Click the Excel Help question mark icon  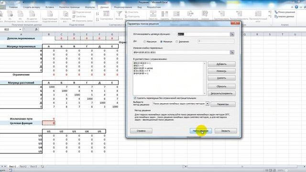(x=296, y=7)
